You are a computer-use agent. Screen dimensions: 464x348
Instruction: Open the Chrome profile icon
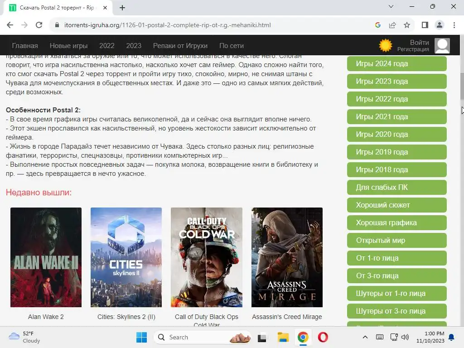[x=440, y=25]
